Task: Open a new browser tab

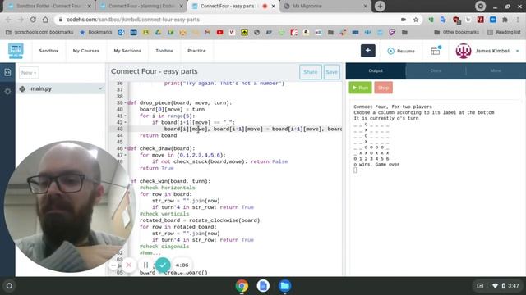Action: click(380, 6)
